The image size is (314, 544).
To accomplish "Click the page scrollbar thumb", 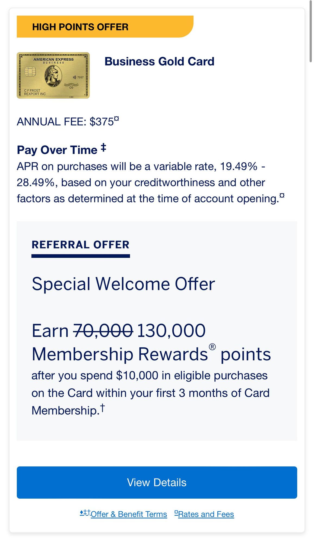I will [x=310, y=31].
